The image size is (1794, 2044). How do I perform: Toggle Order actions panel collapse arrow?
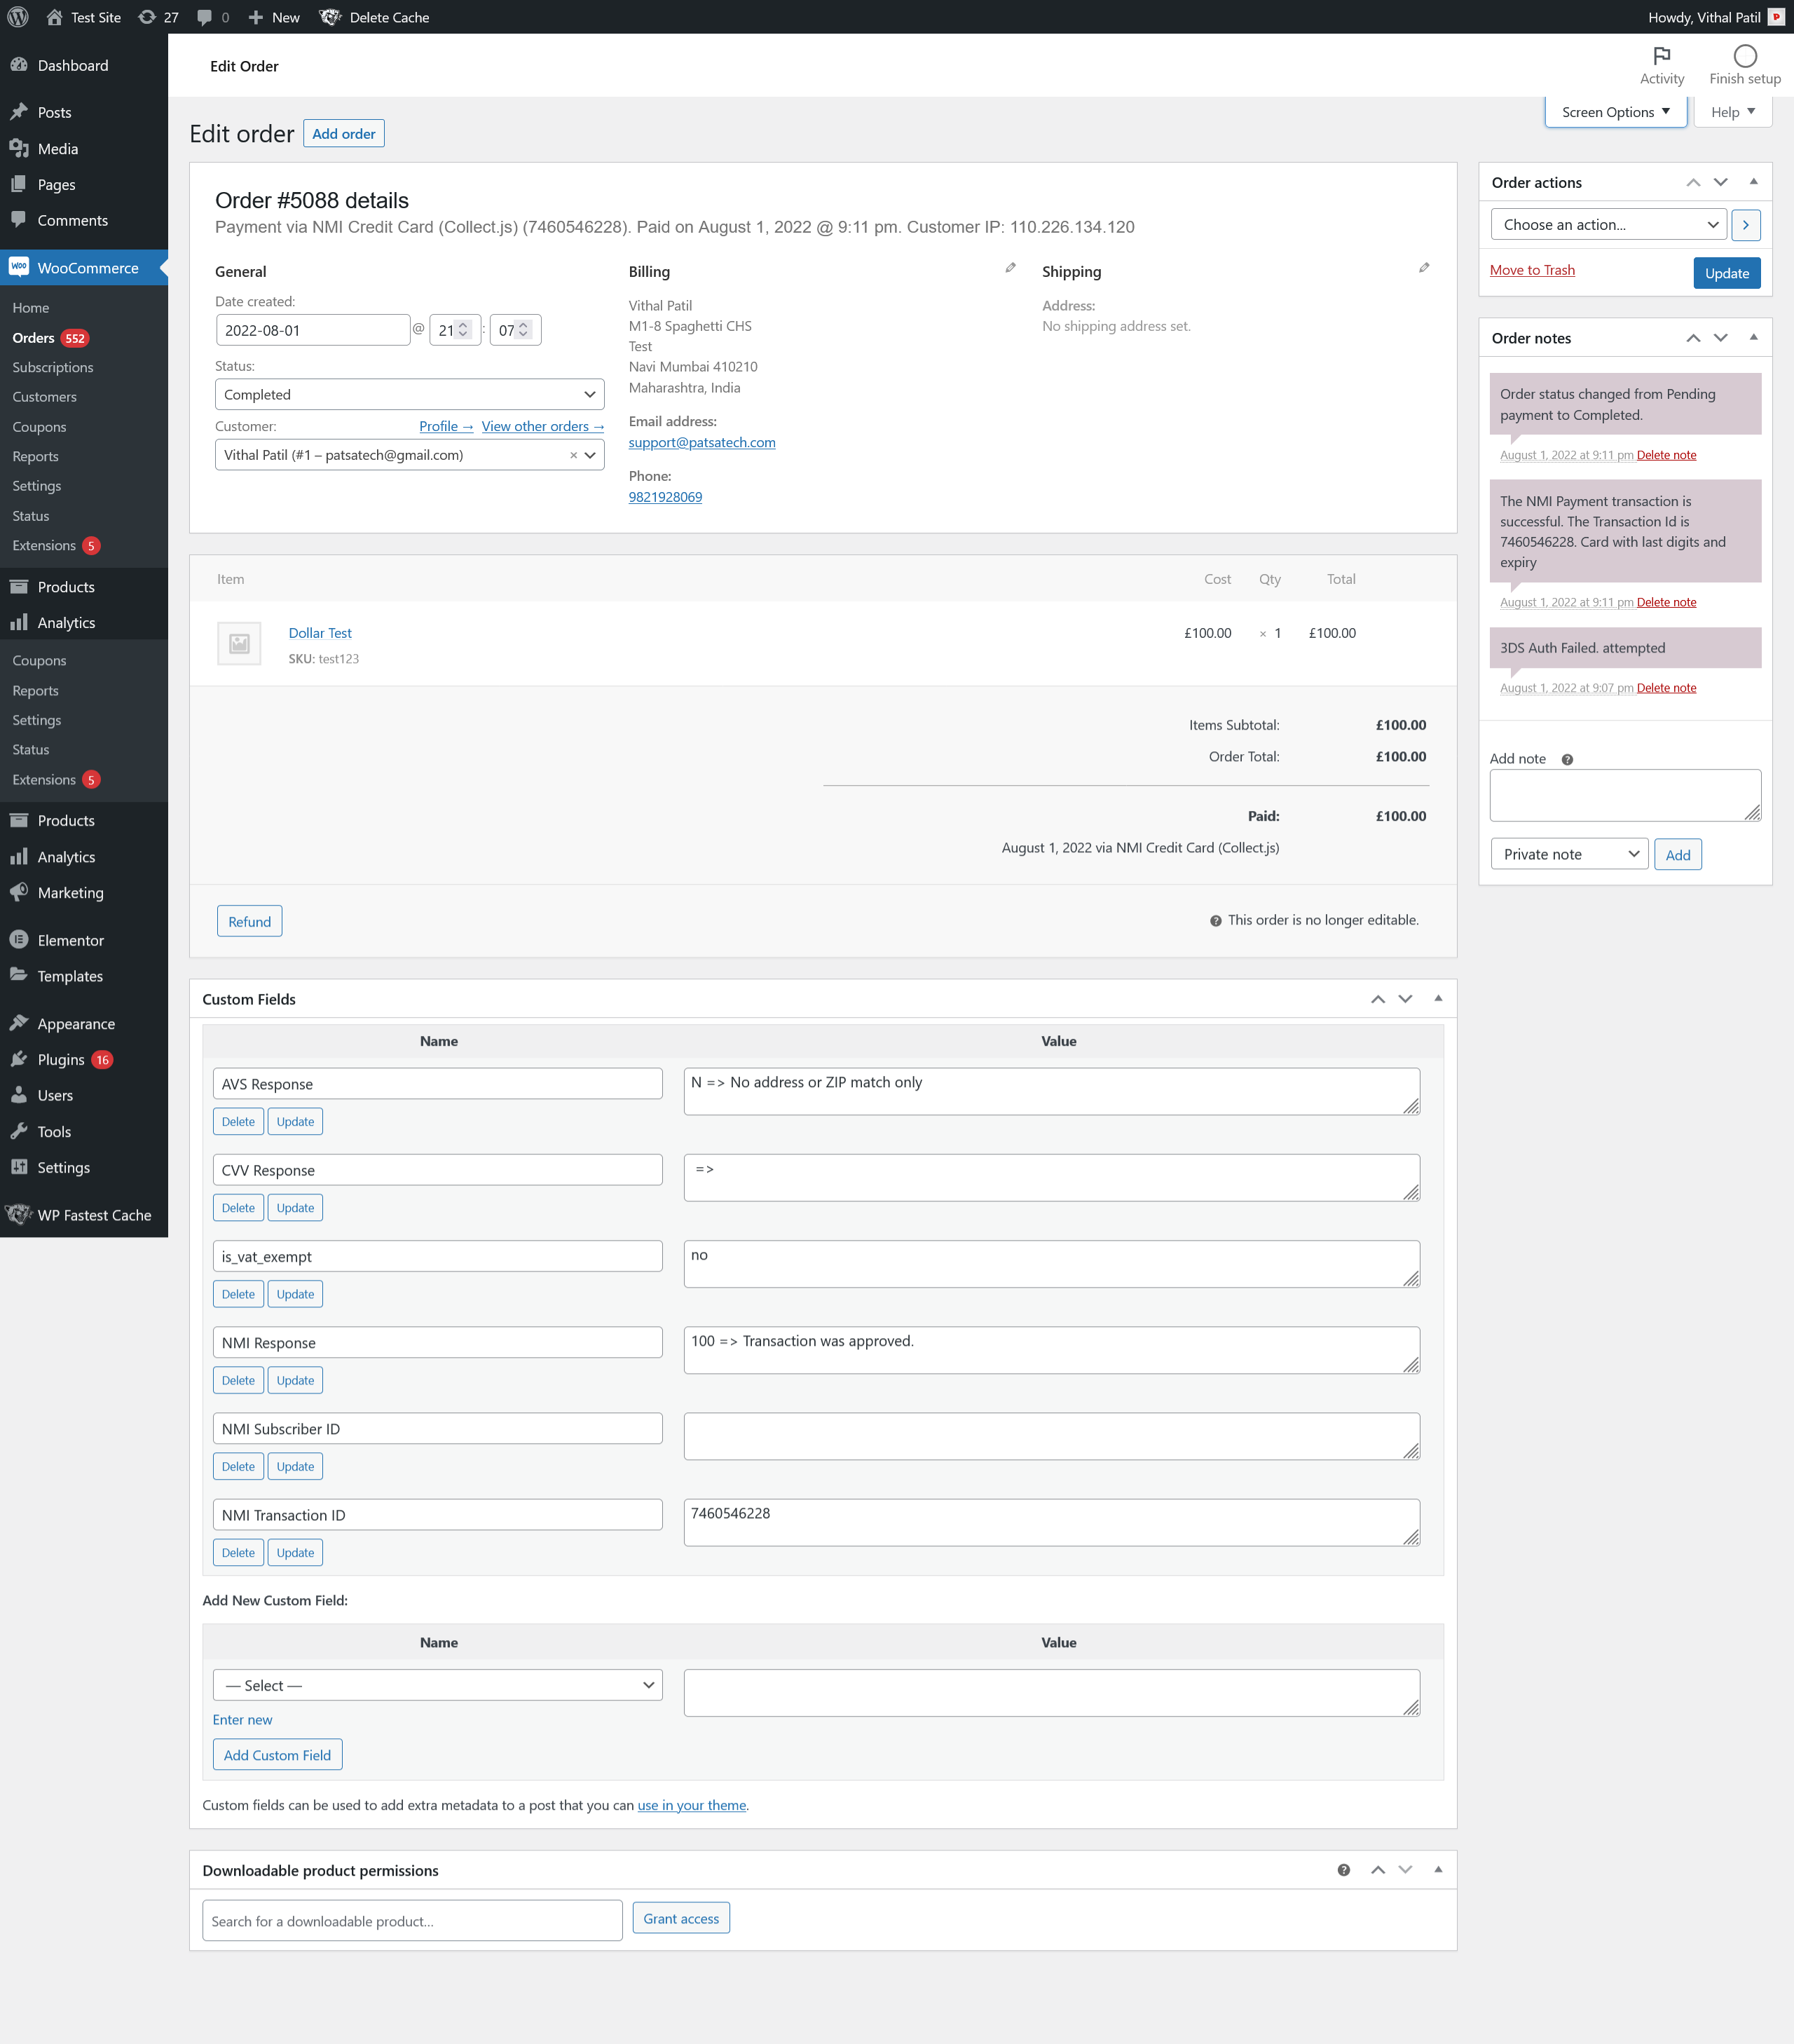pos(1753,182)
